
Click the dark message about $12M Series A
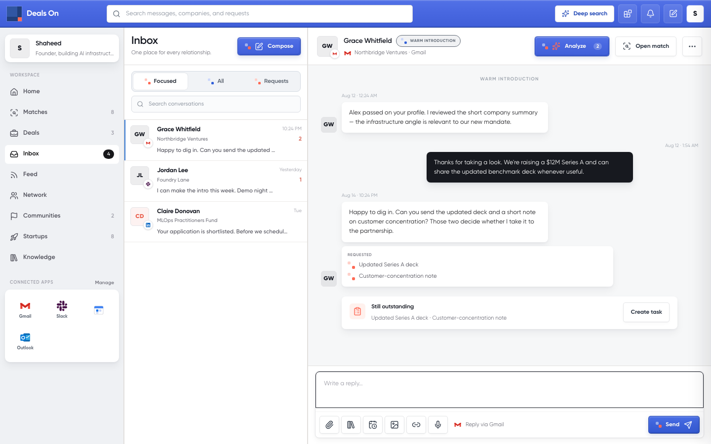[x=530, y=167]
